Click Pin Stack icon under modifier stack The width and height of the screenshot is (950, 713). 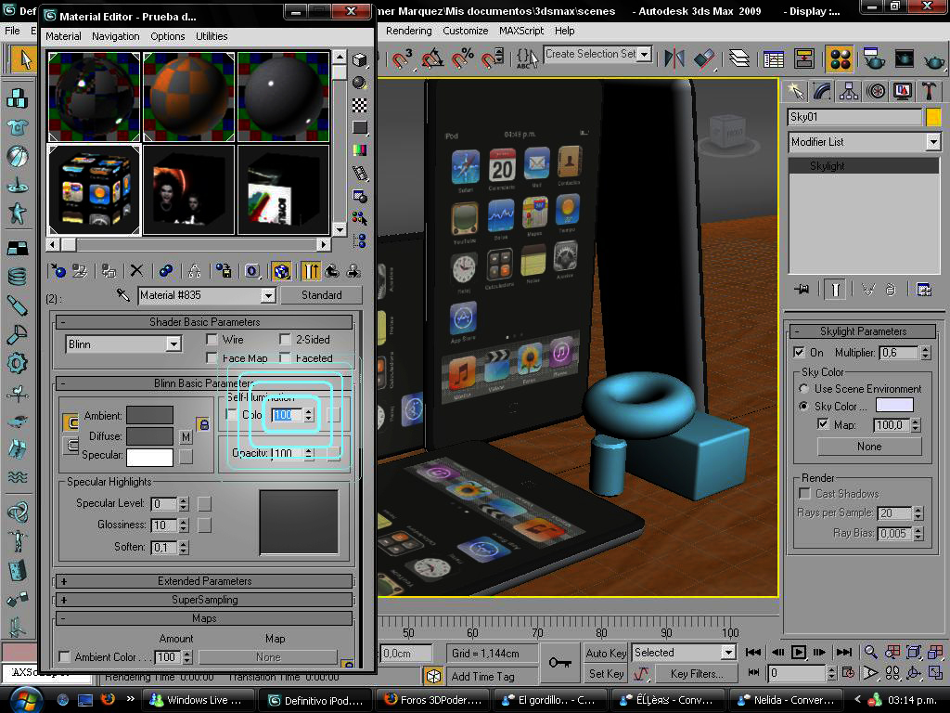802,290
